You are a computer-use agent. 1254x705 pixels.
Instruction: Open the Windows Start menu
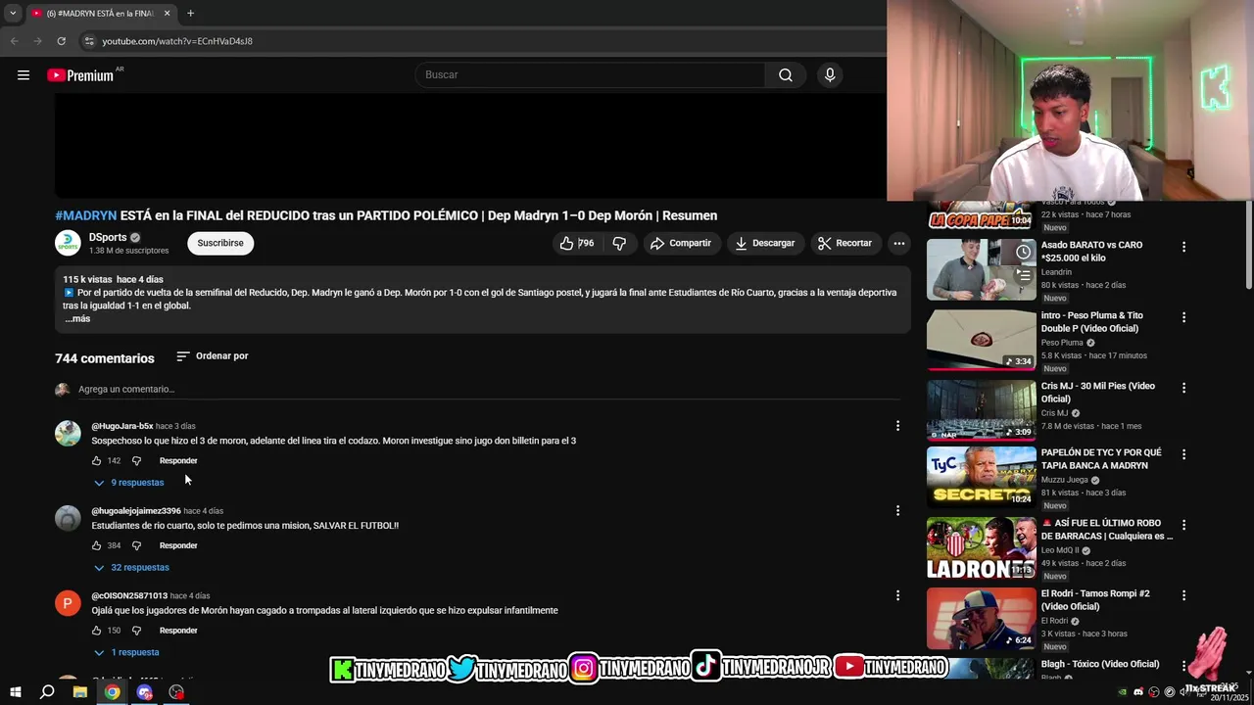coord(15,692)
